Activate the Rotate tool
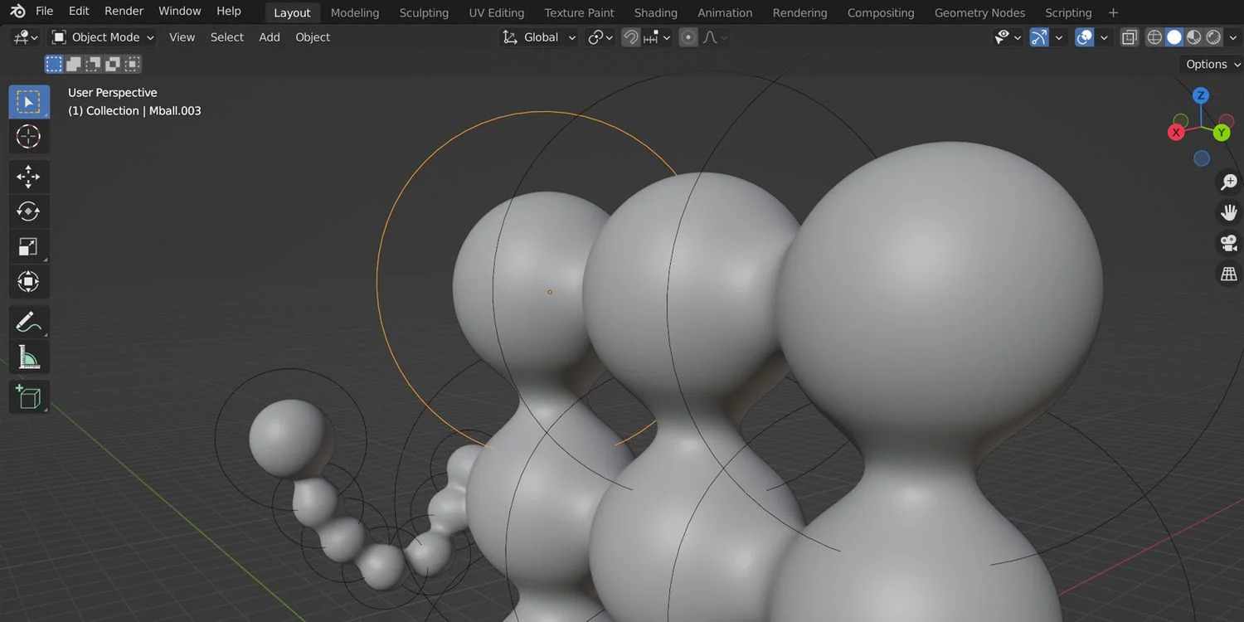 point(28,211)
